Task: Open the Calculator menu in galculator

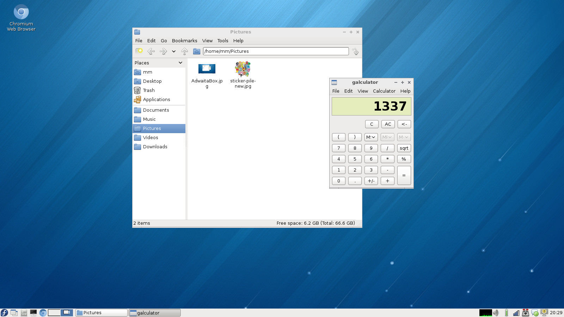Action: click(384, 91)
